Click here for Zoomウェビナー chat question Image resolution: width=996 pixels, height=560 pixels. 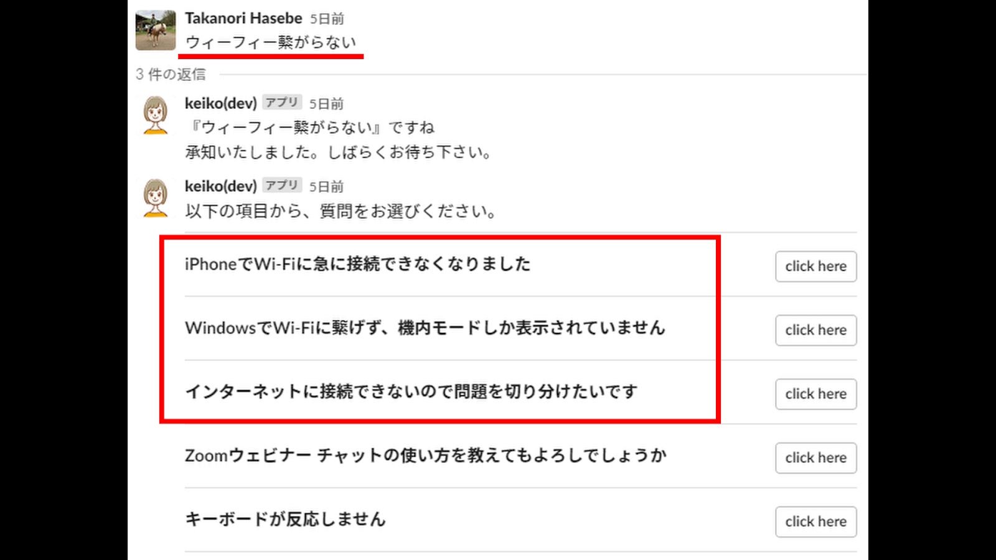click(x=815, y=458)
